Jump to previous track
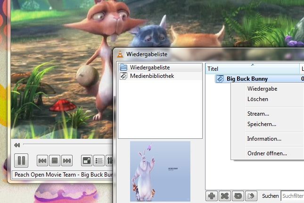Screen dimensions: 304x203 pos(42,161)
